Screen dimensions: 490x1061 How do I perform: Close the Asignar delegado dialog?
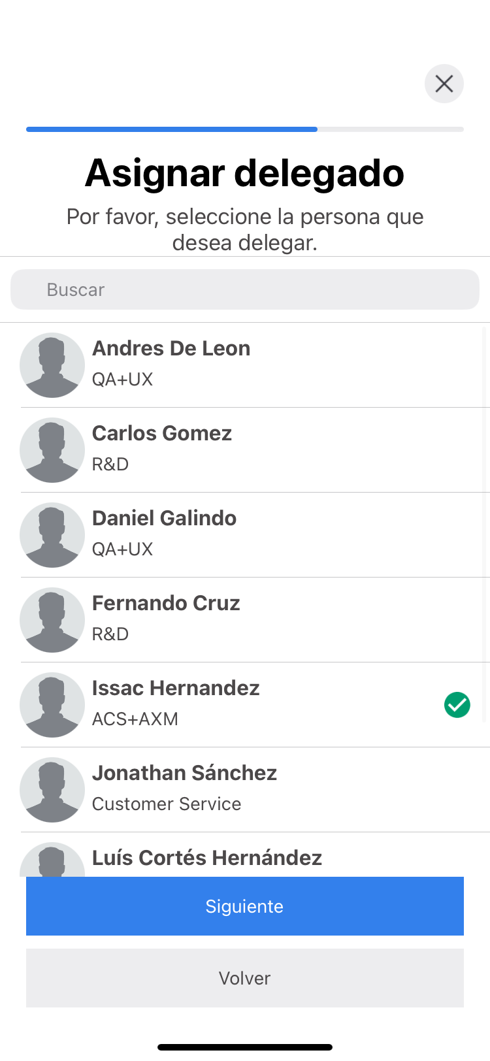tap(444, 84)
